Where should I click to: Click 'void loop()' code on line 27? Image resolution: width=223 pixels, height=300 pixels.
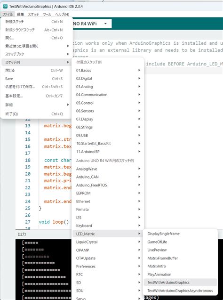(x=54, y=222)
